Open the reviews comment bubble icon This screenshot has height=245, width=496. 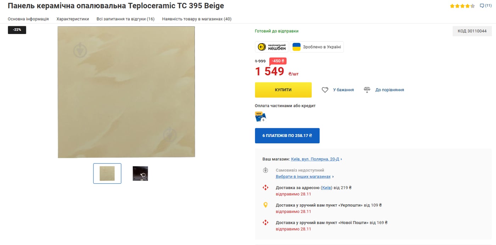coord(482,6)
